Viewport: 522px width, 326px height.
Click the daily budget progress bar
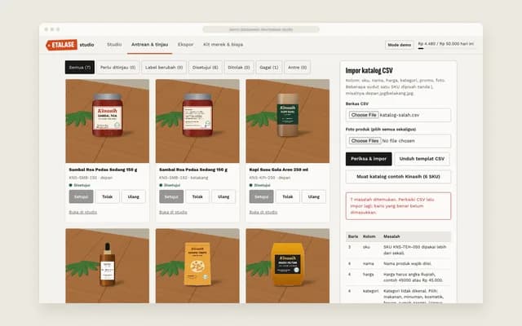(x=446, y=49)
